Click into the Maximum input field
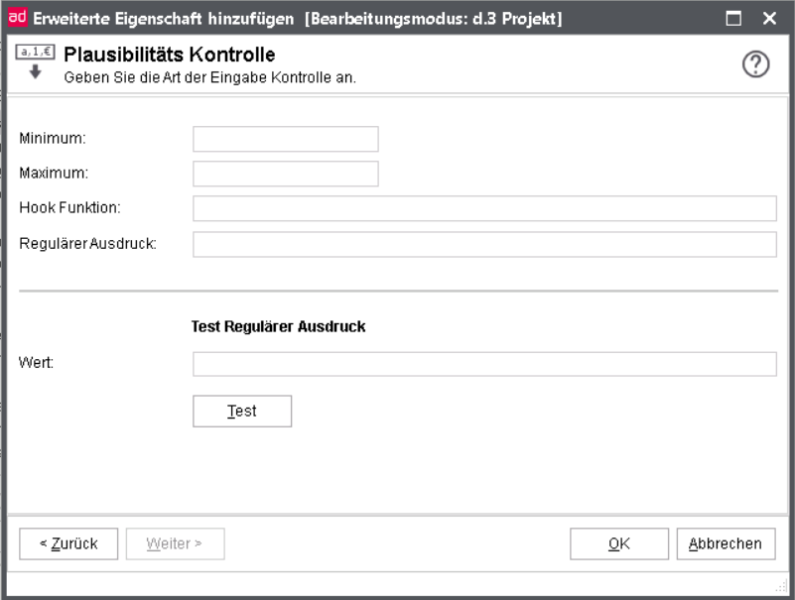This screenshot has height=600, width=795. click(x=285, y=174)
